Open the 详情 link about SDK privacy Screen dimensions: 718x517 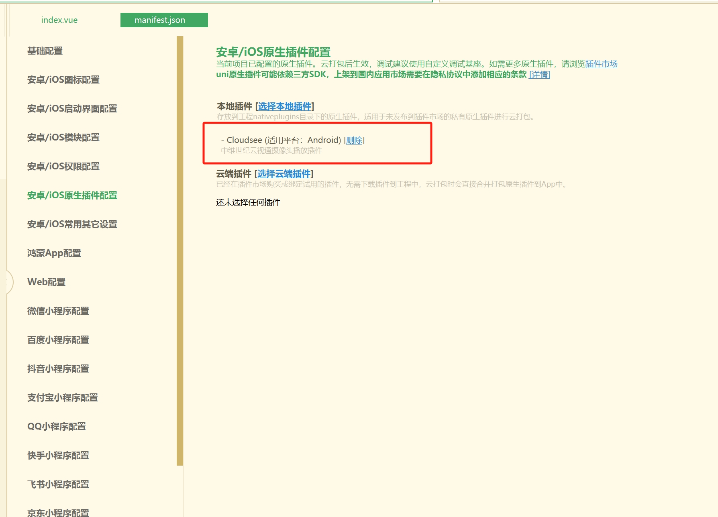tap(540, 75)
